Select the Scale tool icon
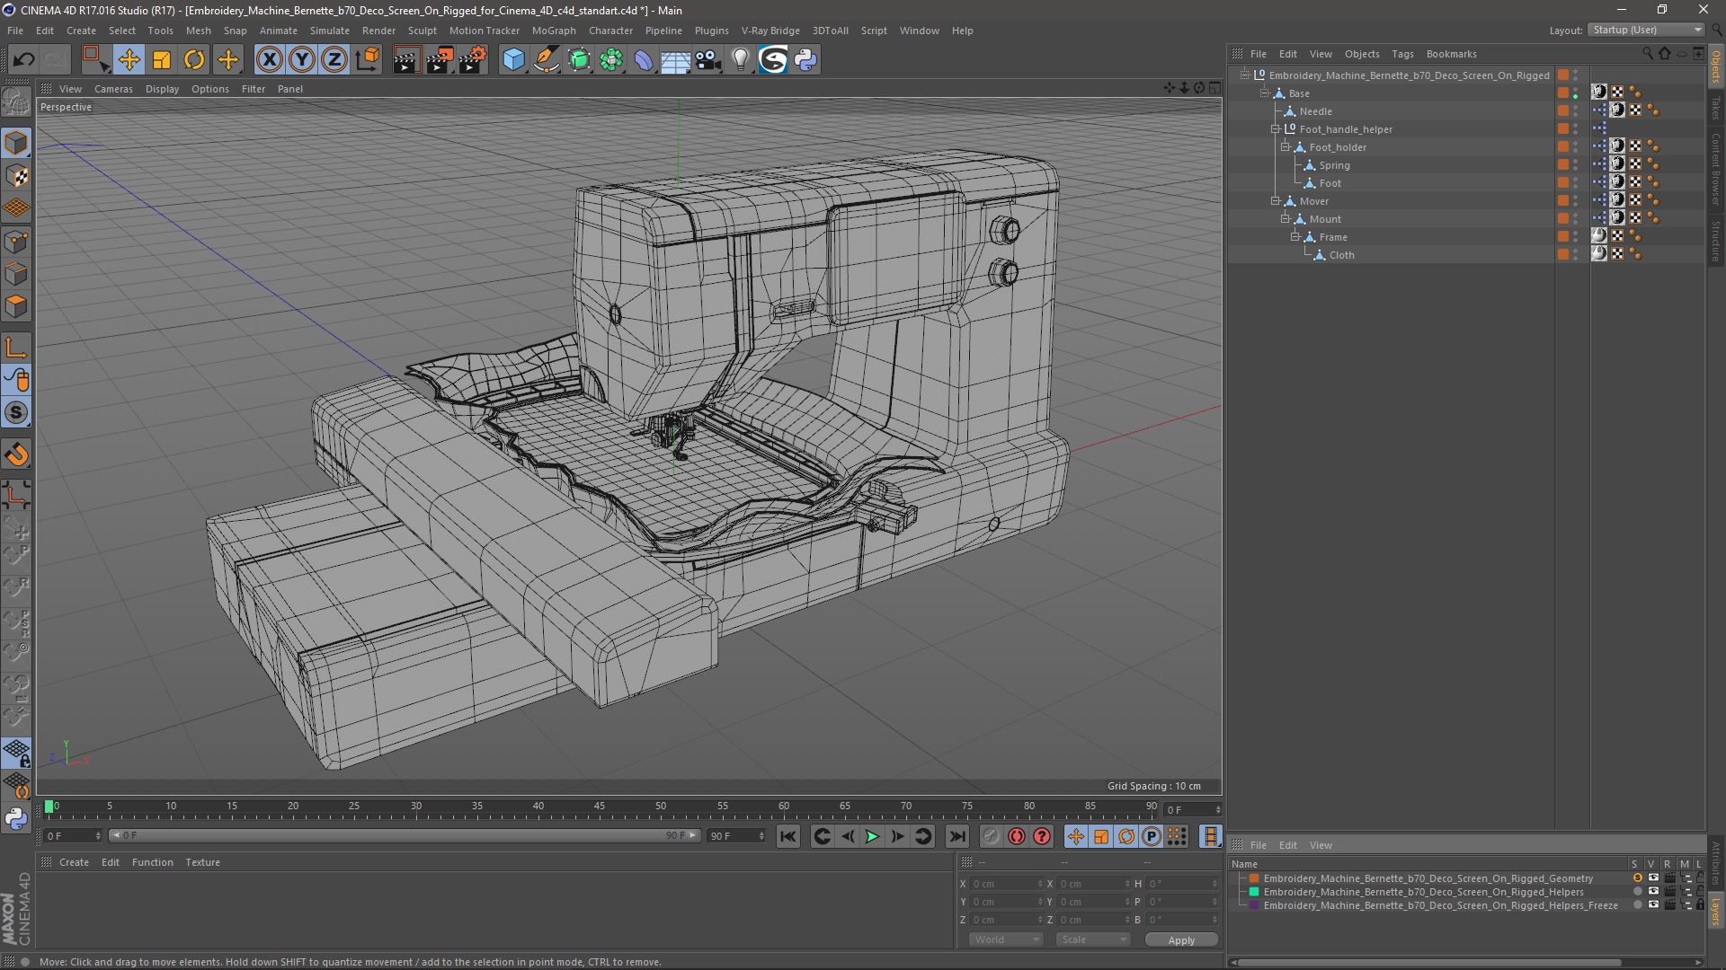This screenshot has height=970, width=1726. (162, 60)
